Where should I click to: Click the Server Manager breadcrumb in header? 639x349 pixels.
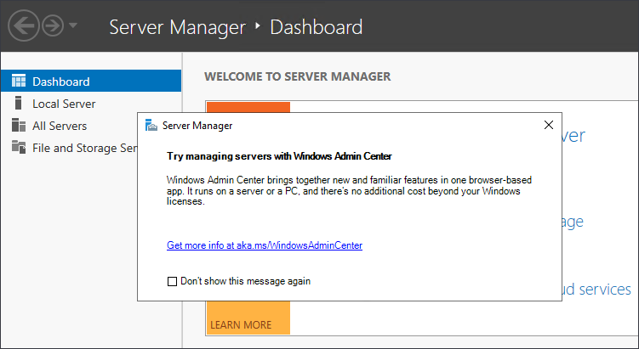(x=177, y=28)
